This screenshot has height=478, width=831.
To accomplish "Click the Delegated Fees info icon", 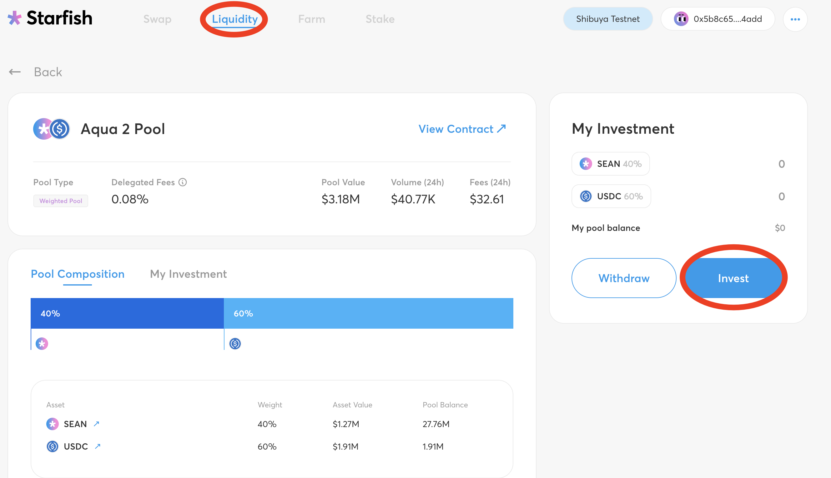I will pos(183,182).
